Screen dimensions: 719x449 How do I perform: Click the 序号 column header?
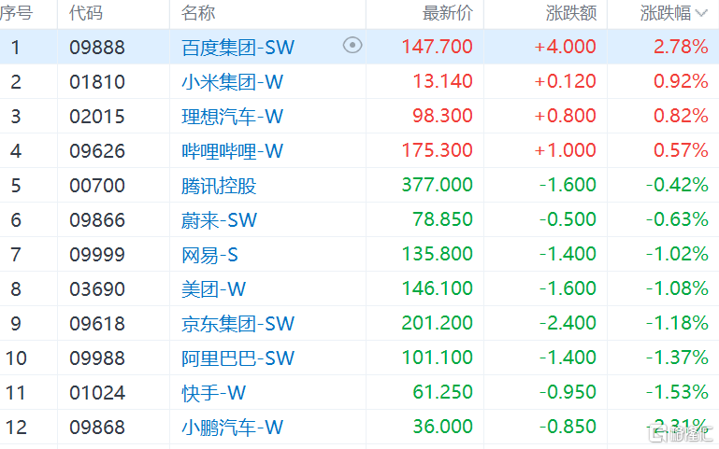click(x=17, y=13)
